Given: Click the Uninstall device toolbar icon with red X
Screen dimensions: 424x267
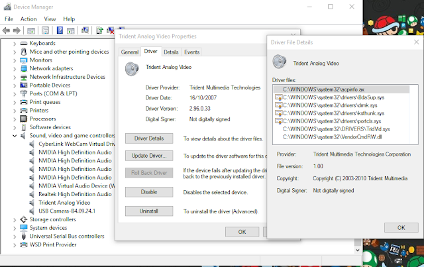Looking at the screenshot, I should pos(111,30).
